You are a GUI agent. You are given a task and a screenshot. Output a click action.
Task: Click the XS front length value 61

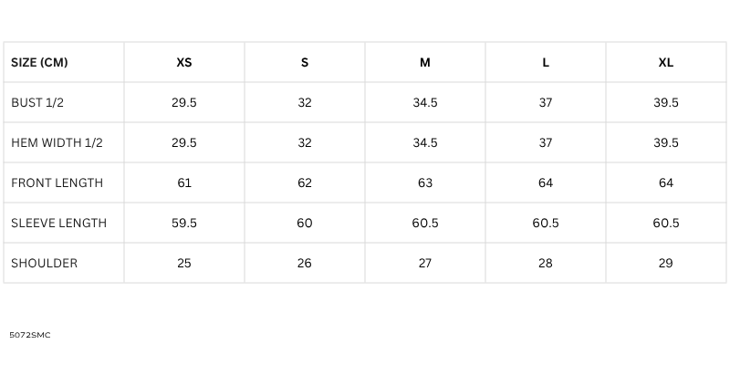tap(184, 183)
